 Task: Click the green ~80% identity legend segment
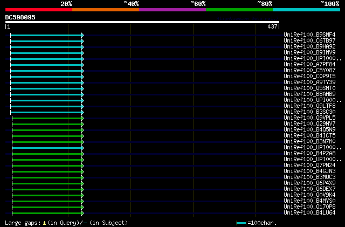coord(239,10)
